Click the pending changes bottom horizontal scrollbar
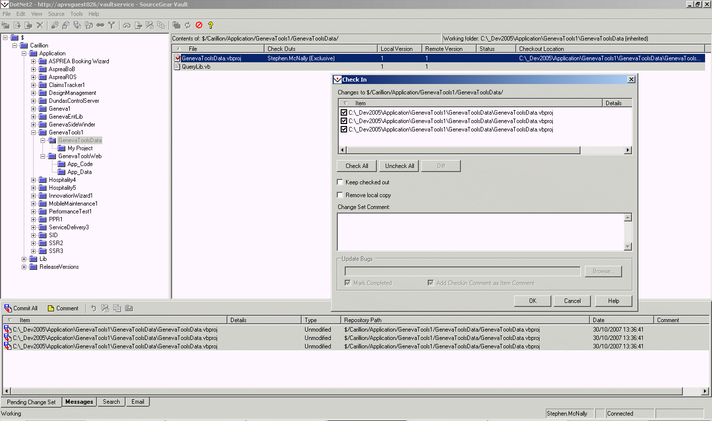 pyautogui.click(x=356, y=391)
